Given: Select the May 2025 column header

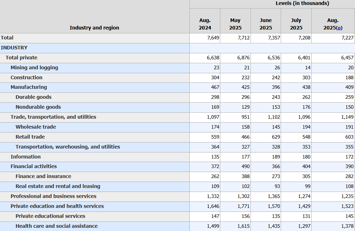Looking at the screenshot, I should [235, 24].
